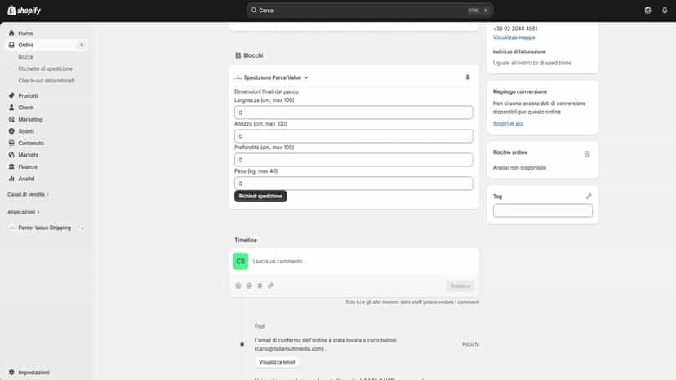Open Impostazioni settings
The height and width of the screenshot is (380, 676).
(x=33, y=372)
